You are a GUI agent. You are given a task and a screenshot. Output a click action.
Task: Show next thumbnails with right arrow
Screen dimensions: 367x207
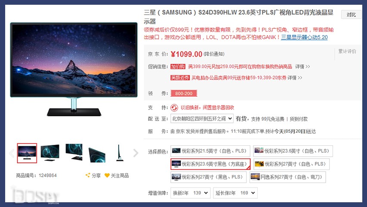pos(136,153)
